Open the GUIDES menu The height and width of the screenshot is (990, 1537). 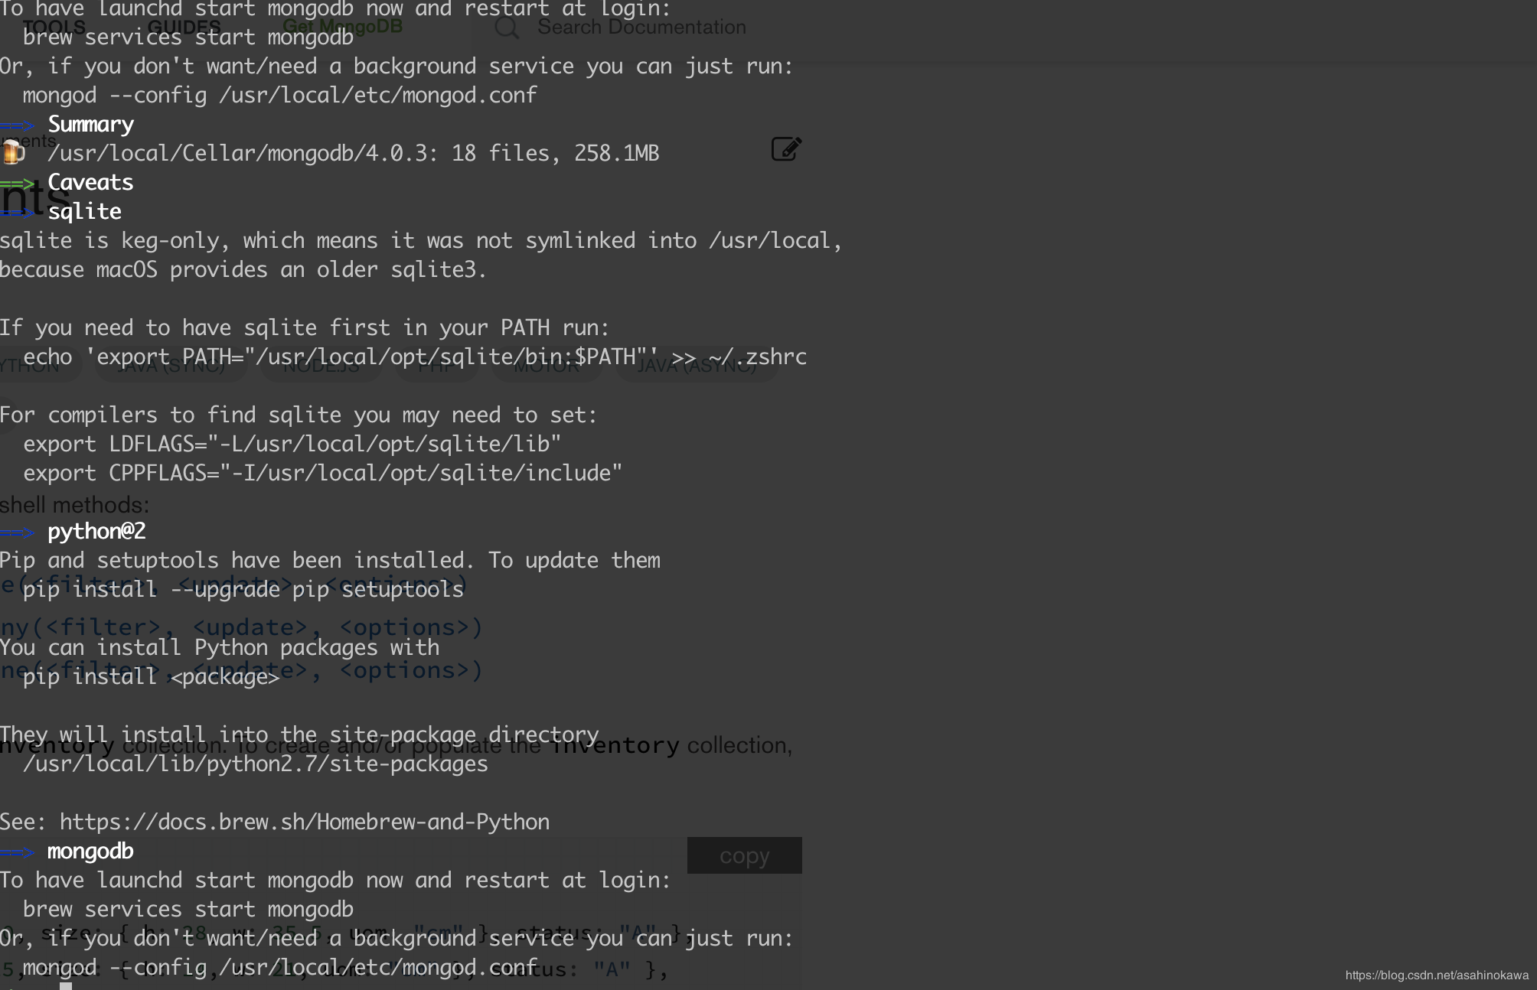coord(184,28)
